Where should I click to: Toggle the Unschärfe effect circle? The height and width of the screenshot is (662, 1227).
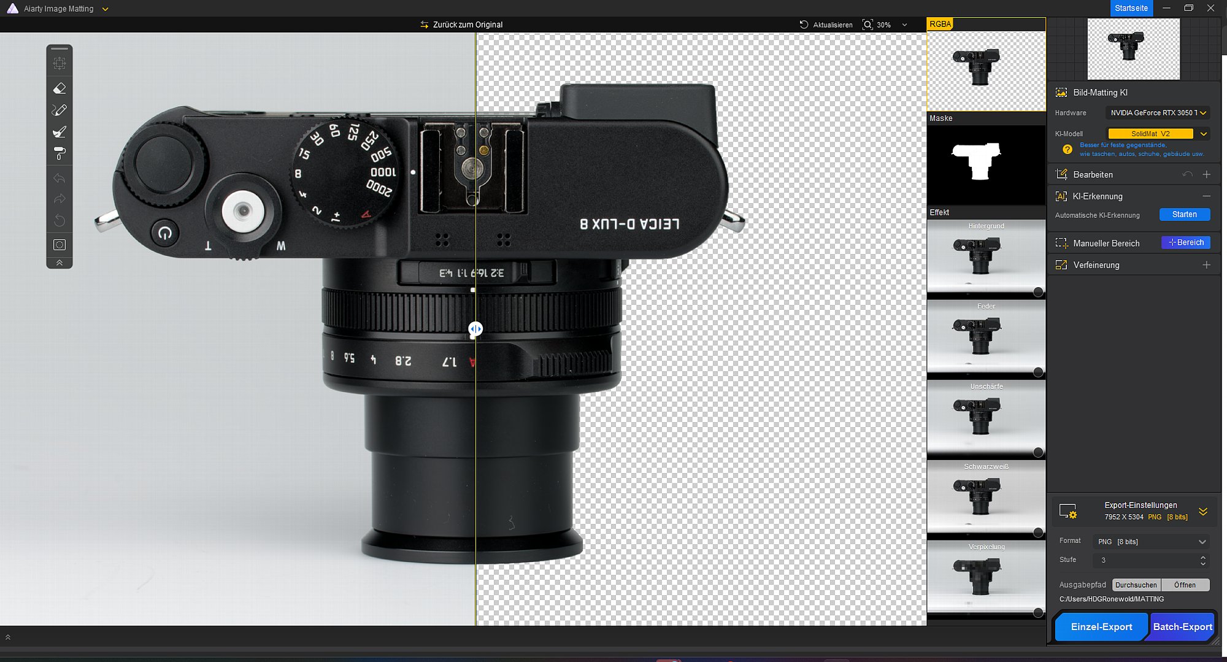point(1038,452)
